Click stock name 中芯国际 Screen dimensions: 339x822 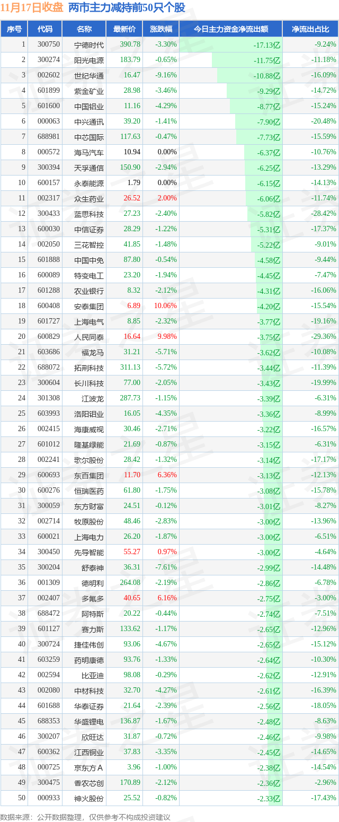[89, 137]
